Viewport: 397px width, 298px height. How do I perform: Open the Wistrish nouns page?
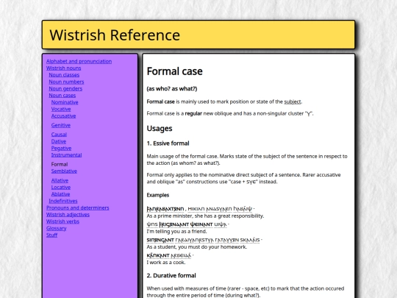[x=63, y=68]
